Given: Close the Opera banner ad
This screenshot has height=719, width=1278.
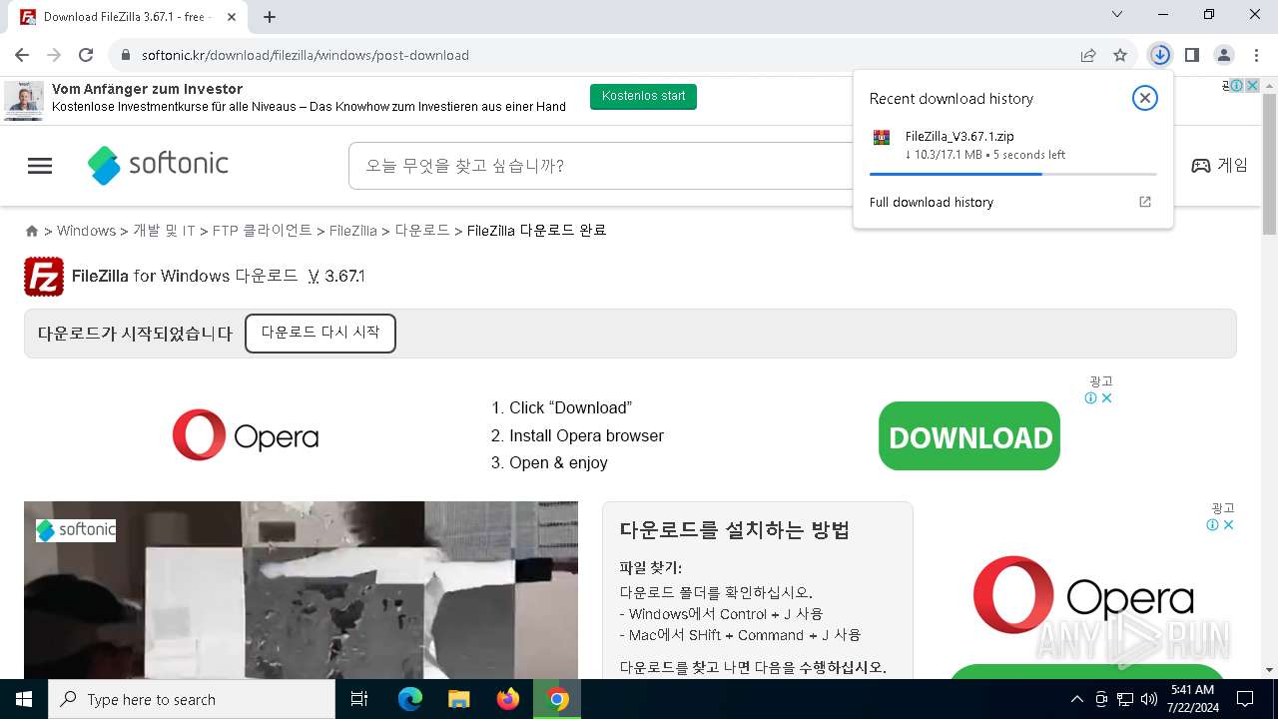Looking at the screenshot, I should click(x=1106, y=398).
